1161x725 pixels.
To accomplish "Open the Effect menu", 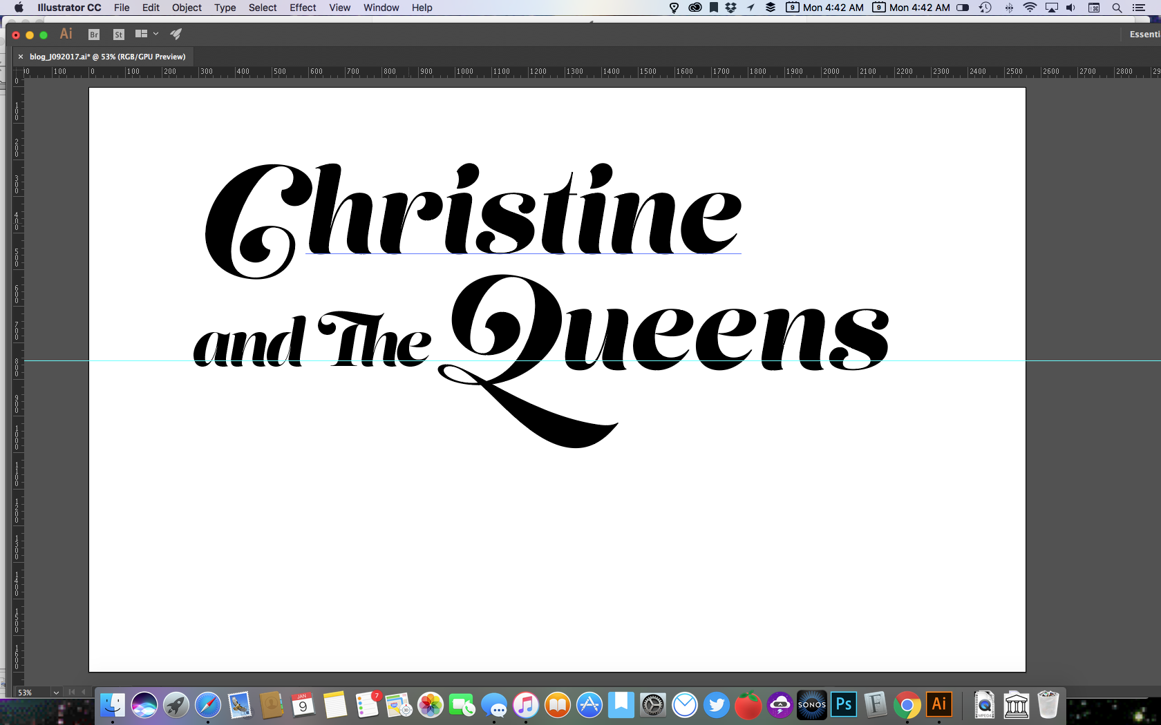I will click(x=303, y=8).
